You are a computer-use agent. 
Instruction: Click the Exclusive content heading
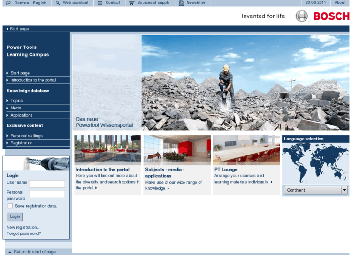pyautogui.click(x=25, y=125)
